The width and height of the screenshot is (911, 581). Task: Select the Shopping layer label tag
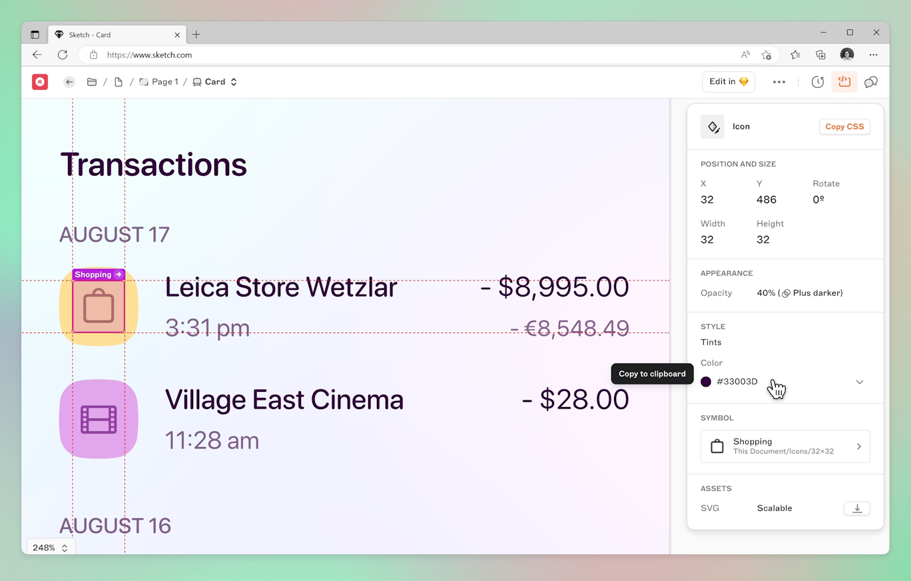click(99, 275)
